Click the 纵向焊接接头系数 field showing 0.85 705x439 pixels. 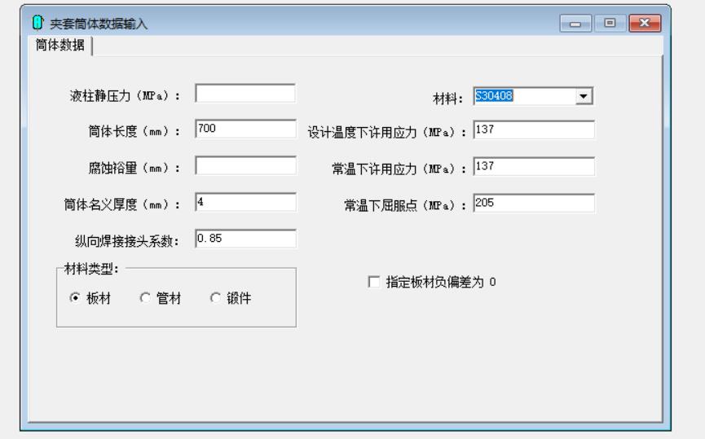245,239
